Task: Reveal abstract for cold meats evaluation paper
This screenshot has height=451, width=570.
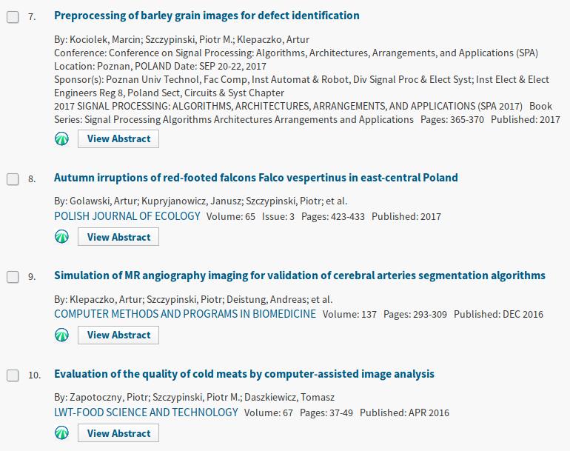Action: click(x=118, y=433)
